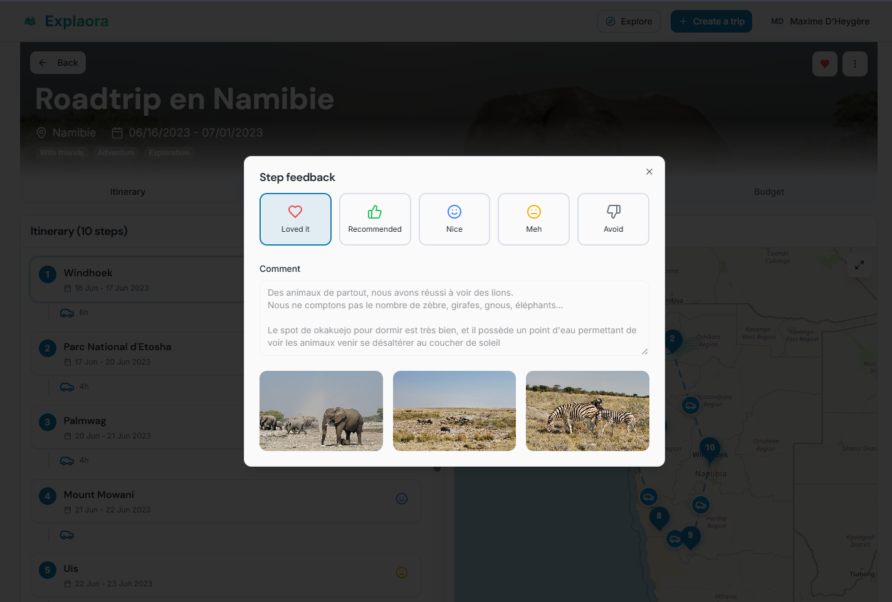Viewport: 892px width, 602px height.
Task: Click the Back button
Action: tap(58, 62)
